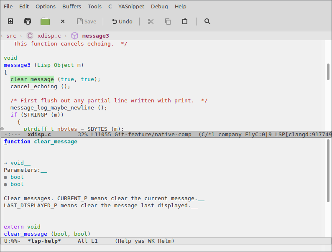Click the Cut scissors icon
The height and width of the screenshot is (252, 332).
pos(151,21)
